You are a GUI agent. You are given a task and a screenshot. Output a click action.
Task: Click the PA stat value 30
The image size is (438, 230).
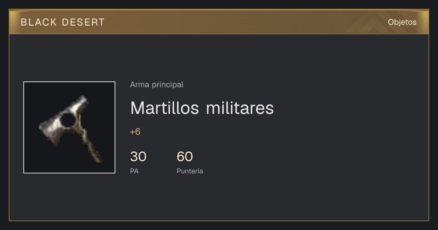(138, 157)
